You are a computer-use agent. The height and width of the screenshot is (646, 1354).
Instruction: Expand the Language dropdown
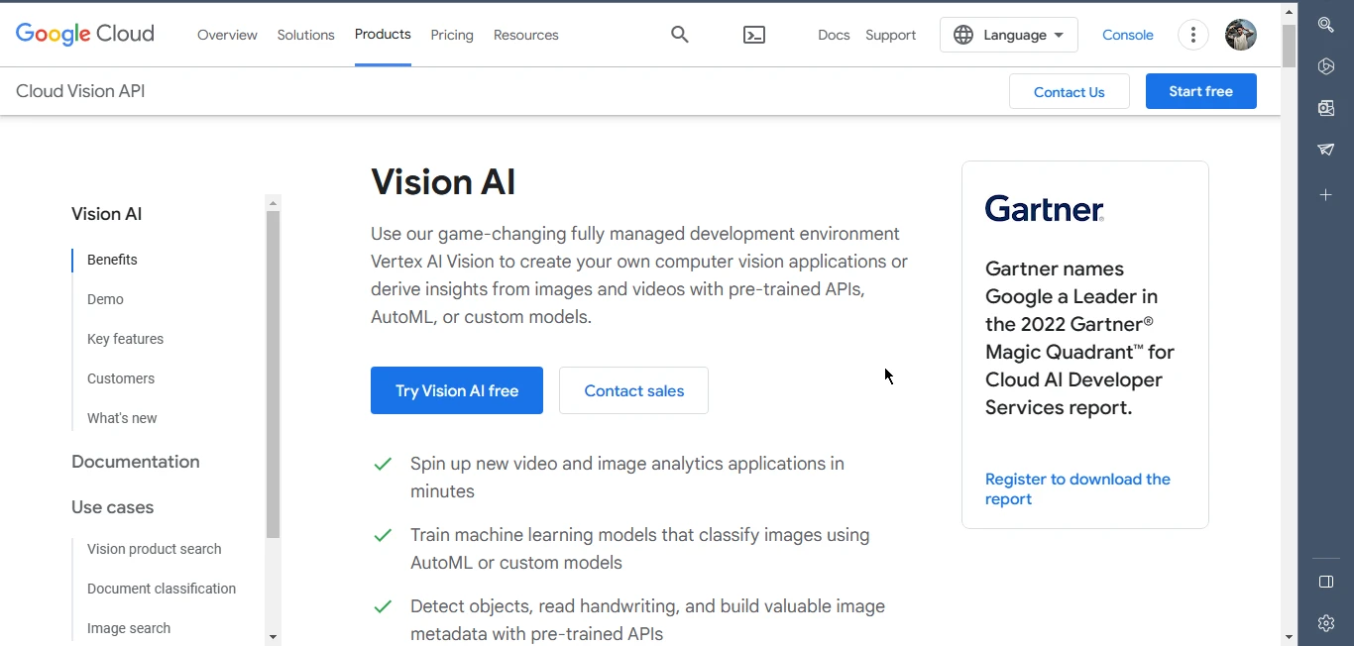click(1008, 35)
